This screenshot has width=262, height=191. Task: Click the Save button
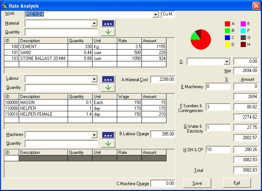tap(197, 183)
